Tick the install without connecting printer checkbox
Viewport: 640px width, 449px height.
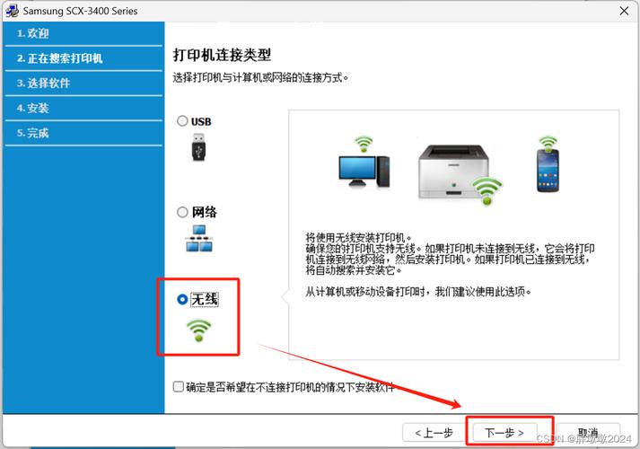point(178,386)
